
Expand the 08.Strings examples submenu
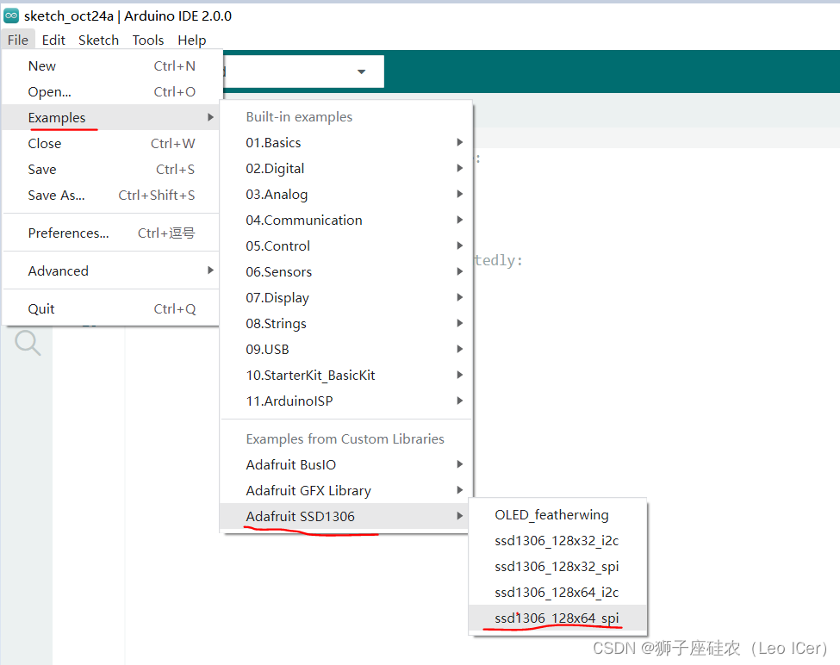346,323
